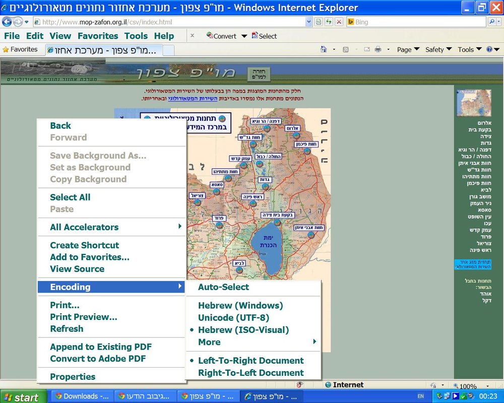
Task: Click the address bar URL field
Action: pos(169,22)
